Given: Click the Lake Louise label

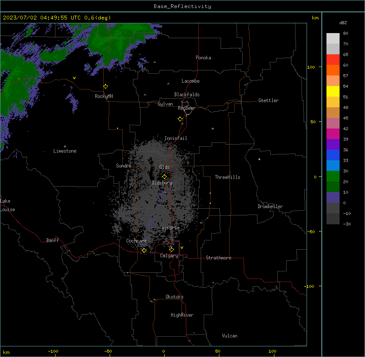Looking at the screenshot, I should (8, 205).
